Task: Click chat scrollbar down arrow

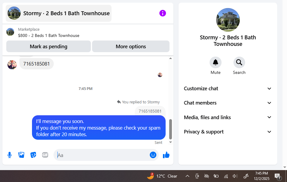Action: (170, 142)
